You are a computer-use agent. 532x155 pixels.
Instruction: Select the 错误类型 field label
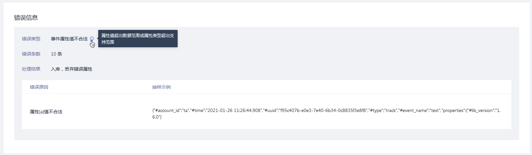tap(31, 39)
